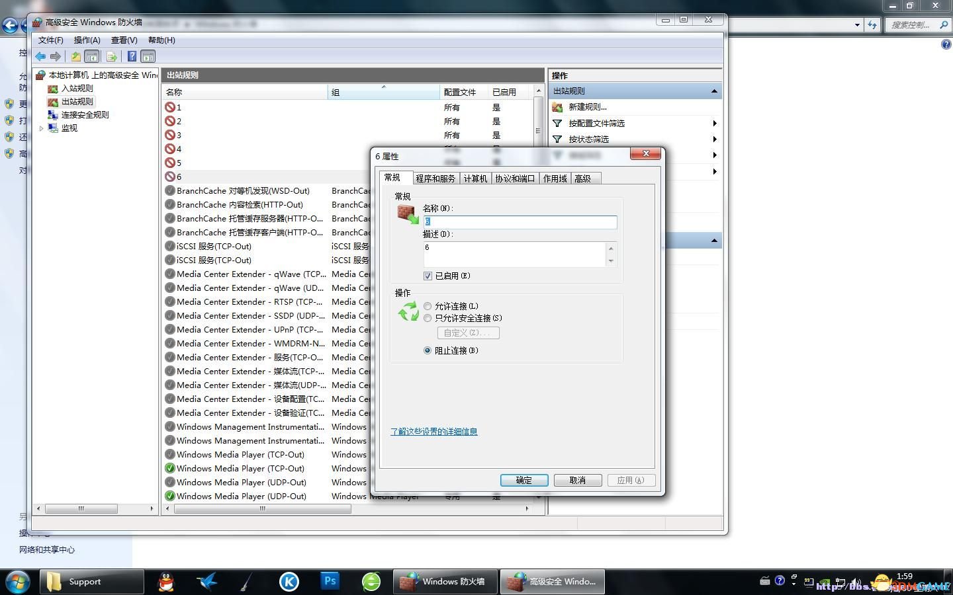The image size is (953, 595).
Task: Click blocked rule icon for rule 3
Action: [x=170, y=135]
